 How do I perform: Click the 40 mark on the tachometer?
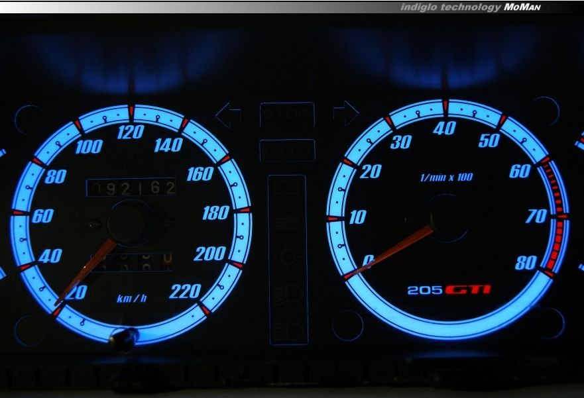(443, 128)
